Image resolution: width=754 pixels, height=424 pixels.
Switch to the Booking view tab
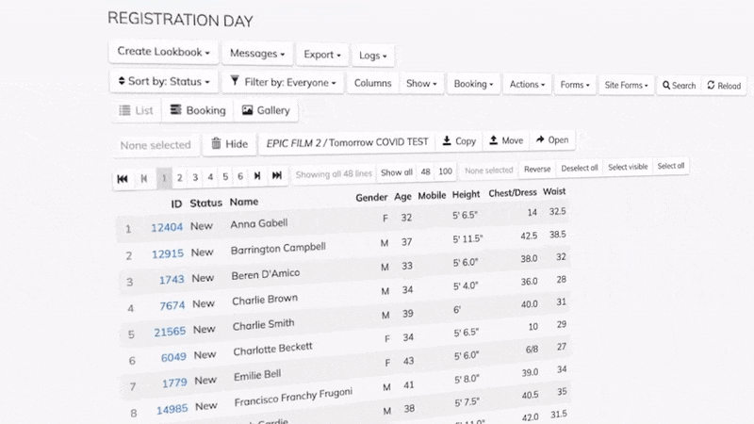pos(197,111)
